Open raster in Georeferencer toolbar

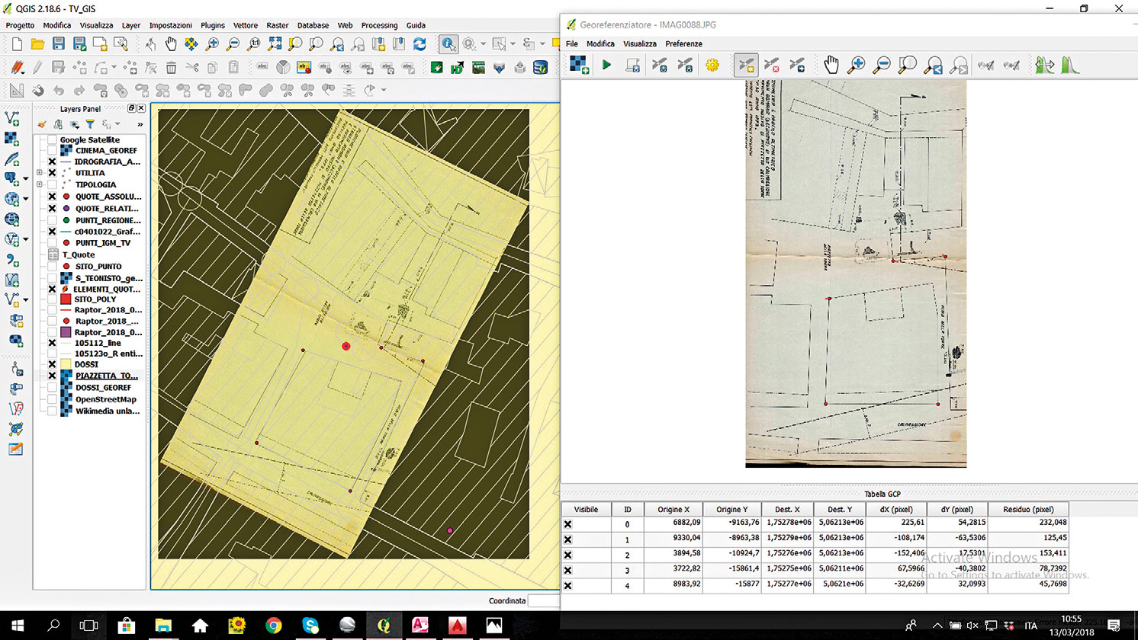579,66
